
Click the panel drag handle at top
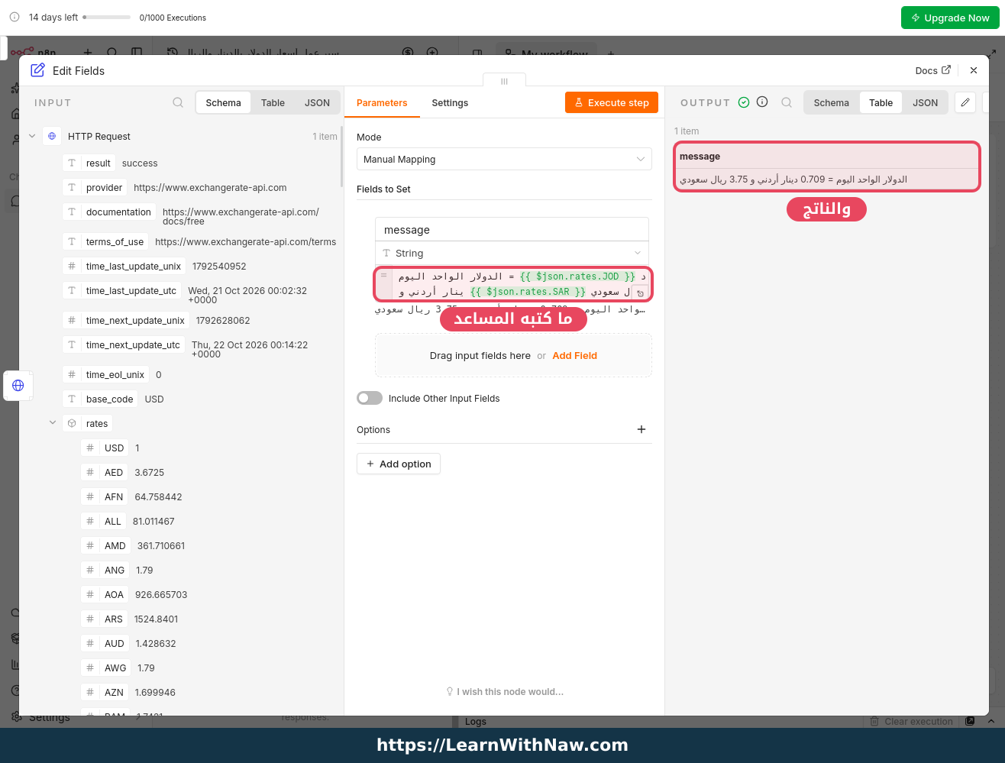pyautogui.click(x=504, y=81)
